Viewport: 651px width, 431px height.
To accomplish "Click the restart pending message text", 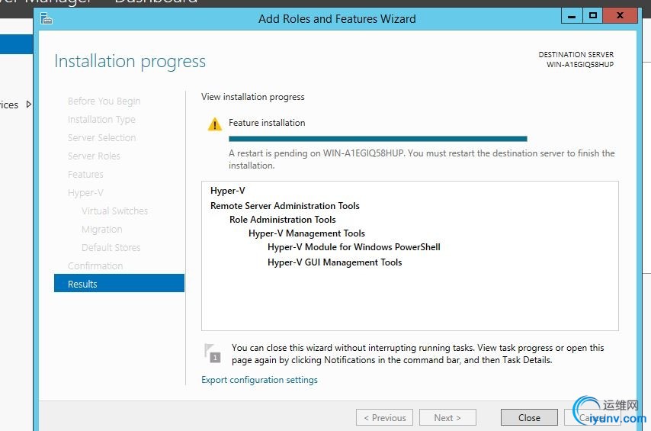I will coord(422,159).
